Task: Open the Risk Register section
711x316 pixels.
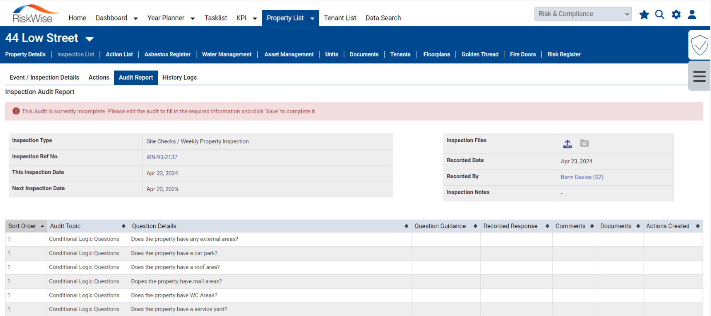Action: pos(564,54)
